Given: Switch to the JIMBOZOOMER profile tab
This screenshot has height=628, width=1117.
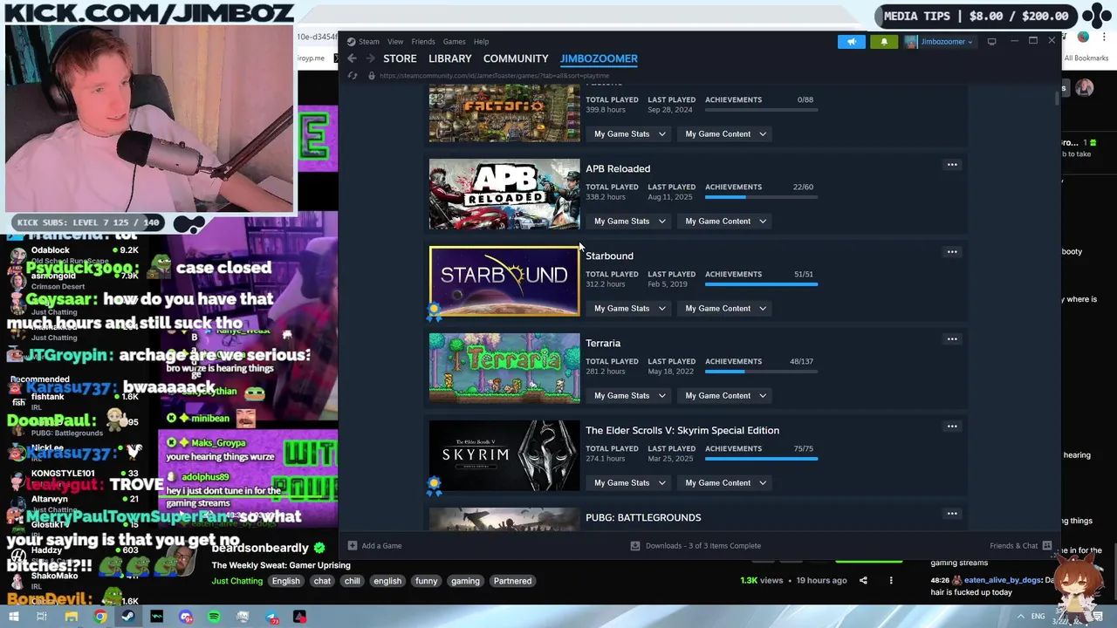Looking at the screenshot, I should 599,58.
